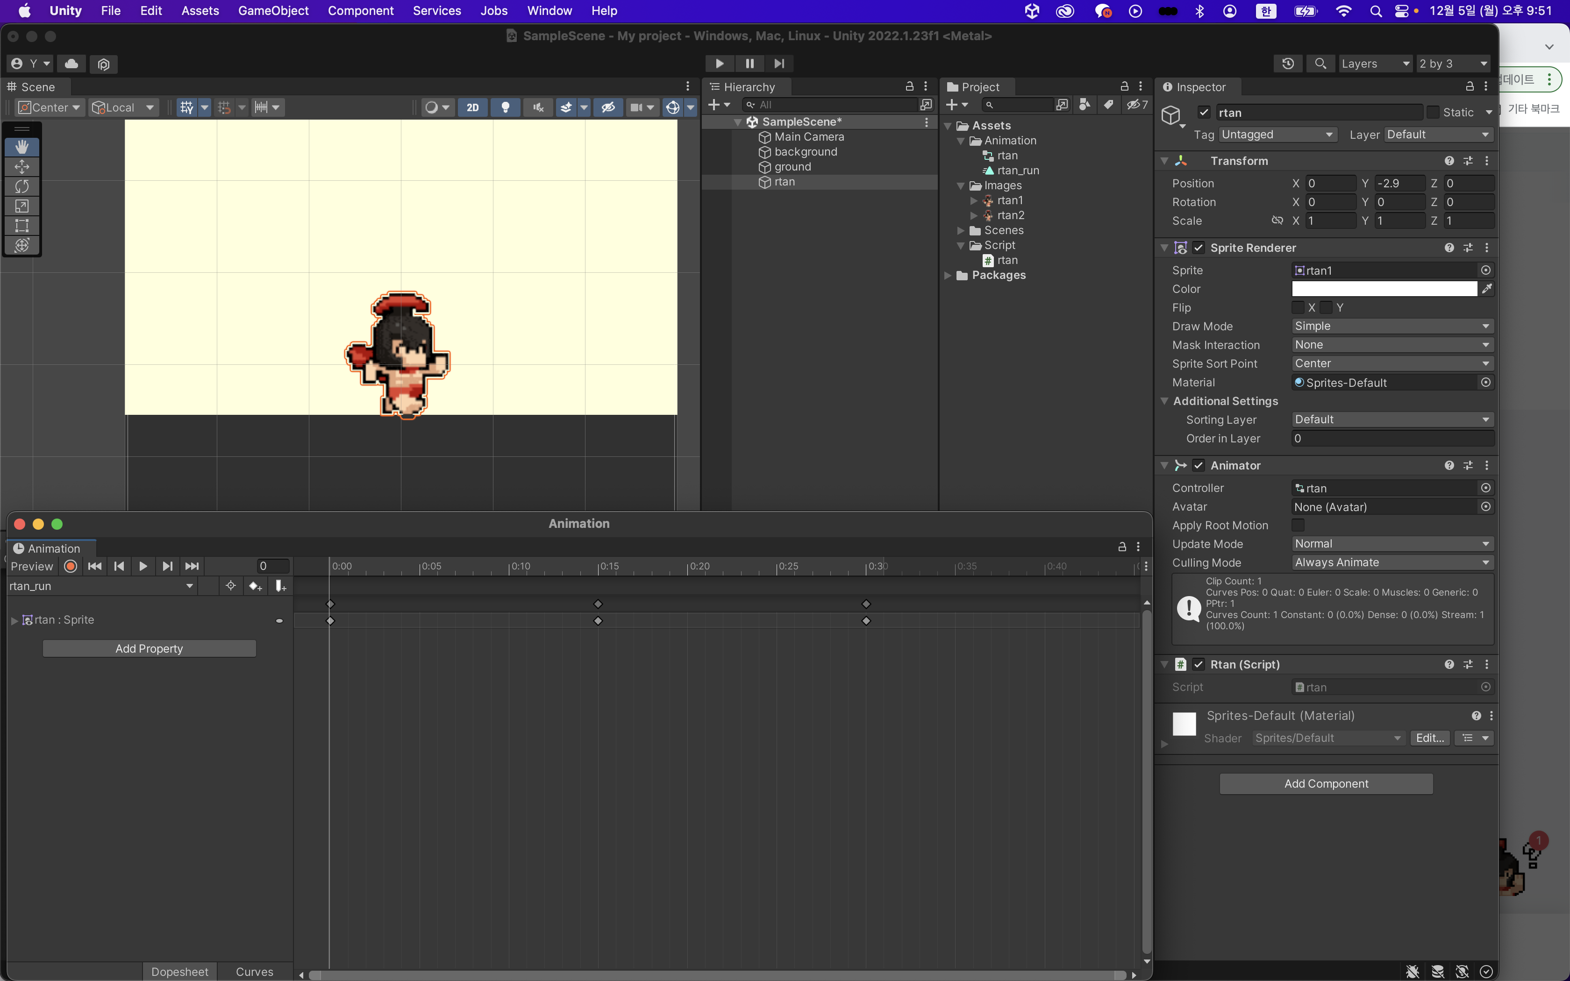Open Mask Interaction dropdown
Viewport: 1570px width, 981px height.
click(x=1392, y=345)
